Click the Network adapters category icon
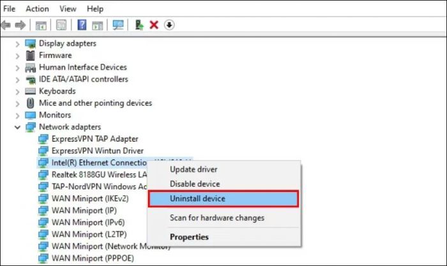The width and height of the screenshot is (447, 266). (30, 128)
